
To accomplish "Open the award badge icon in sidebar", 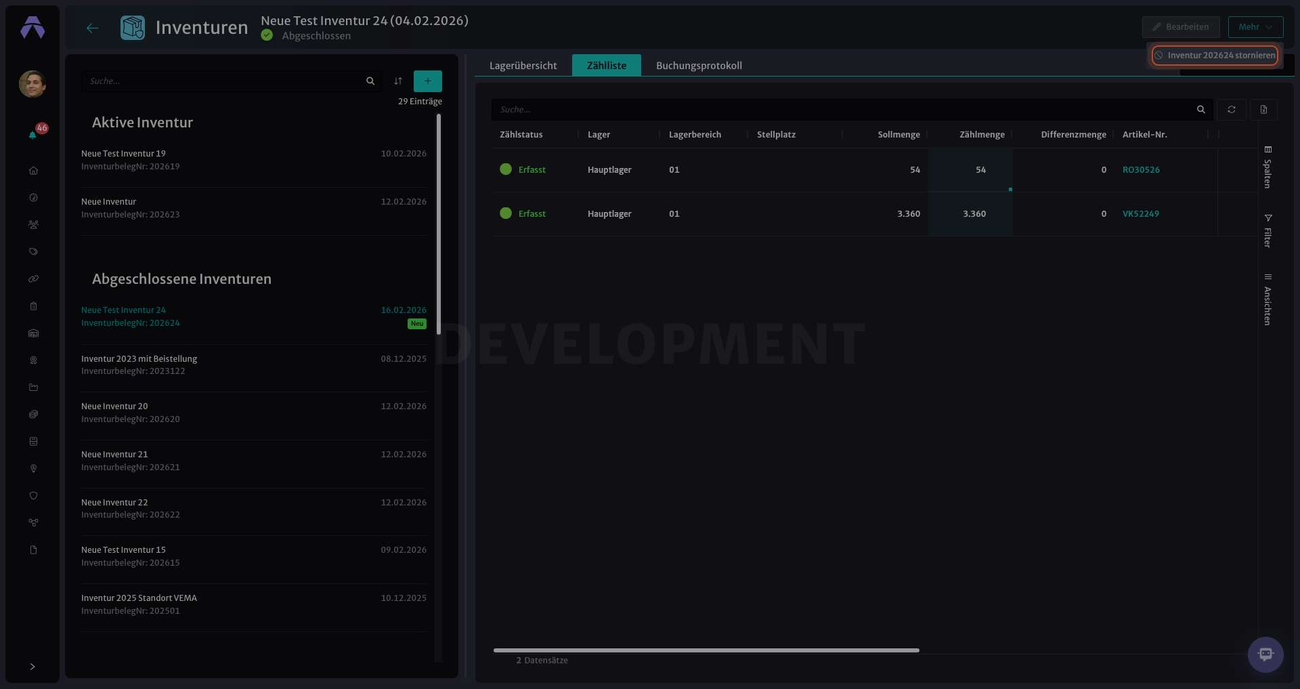I will (x=33, y=360).
